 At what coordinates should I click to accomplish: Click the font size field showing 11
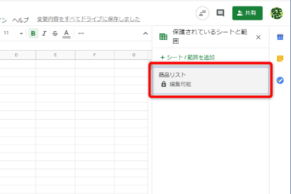click(6, 33)
